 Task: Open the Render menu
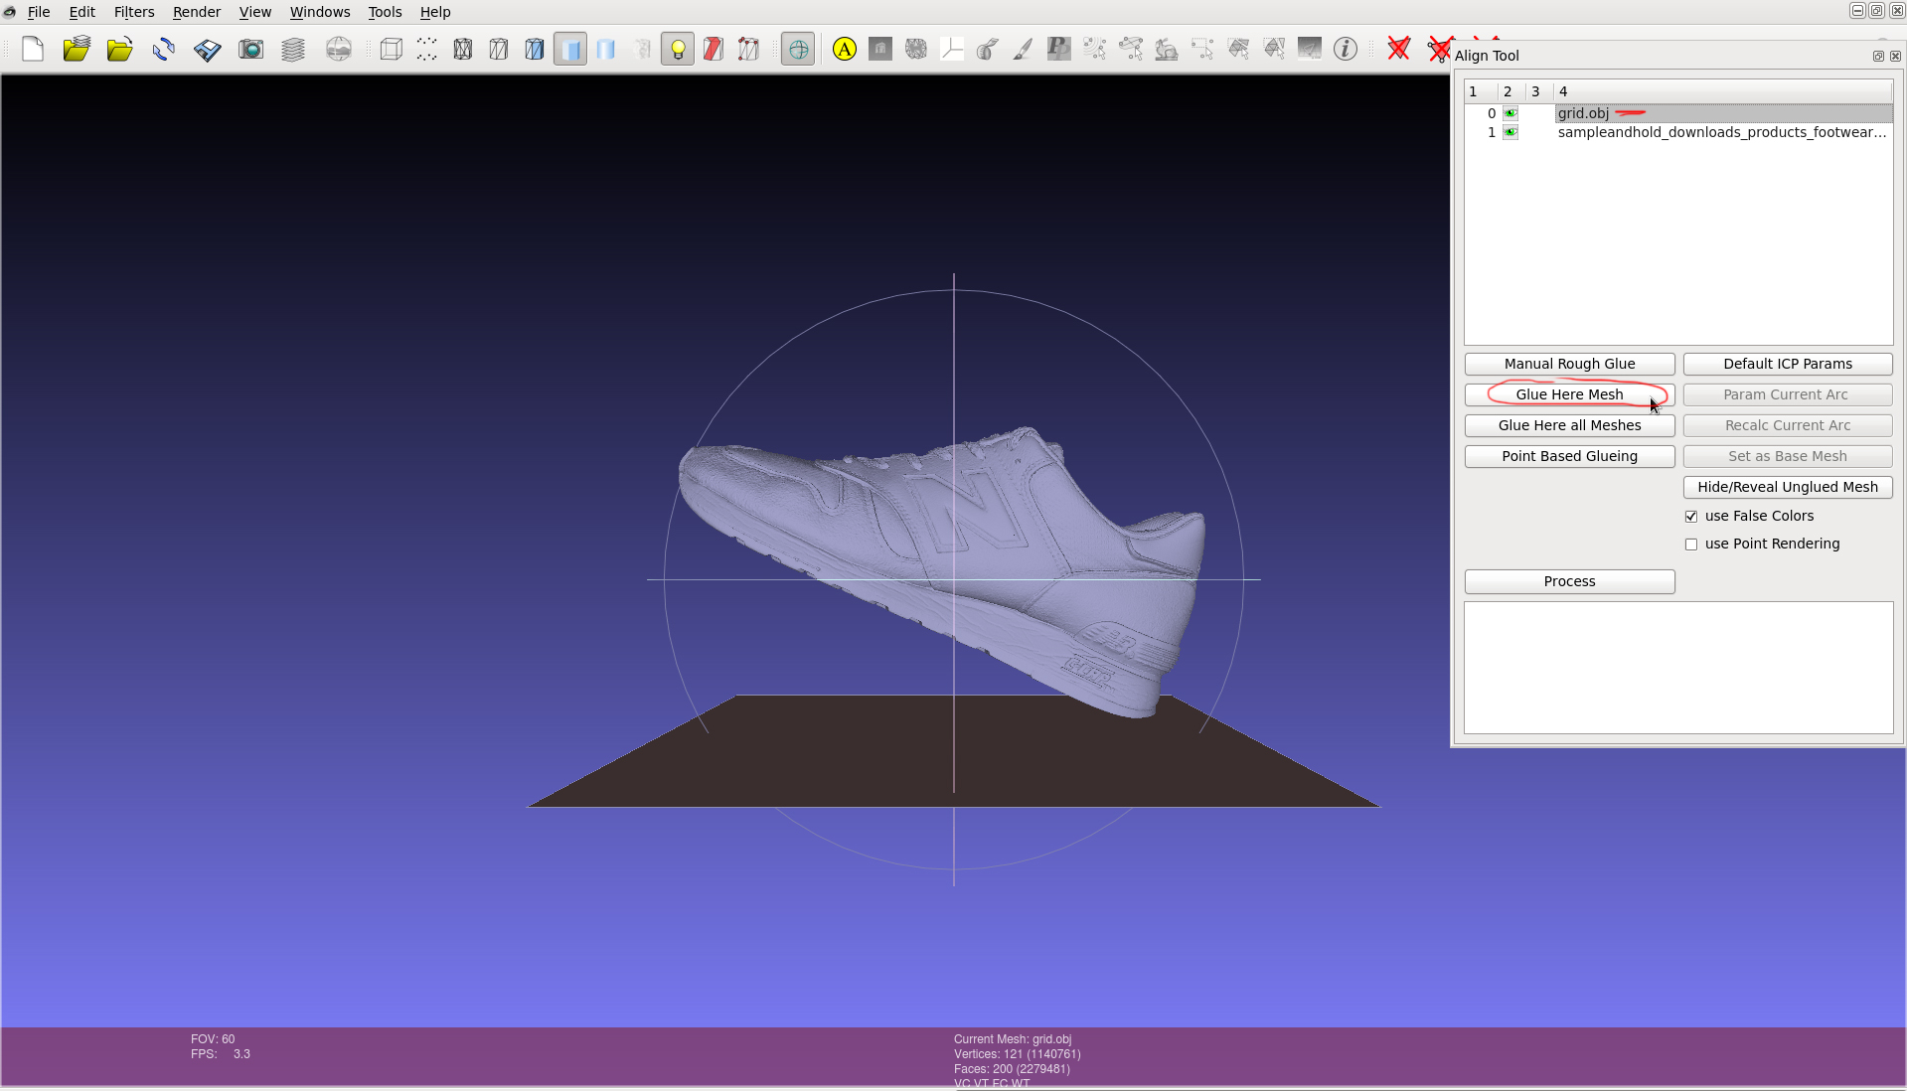pos(197,12)
